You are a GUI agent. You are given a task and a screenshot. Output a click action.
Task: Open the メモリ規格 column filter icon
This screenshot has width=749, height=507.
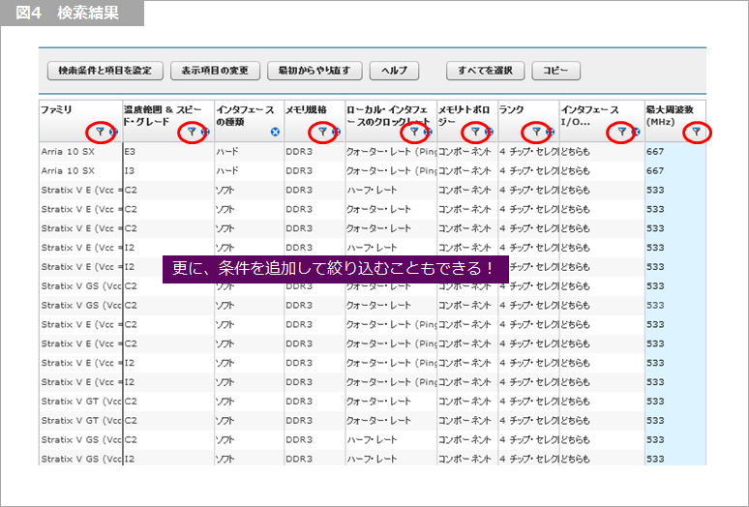click(x=322, y=132)
